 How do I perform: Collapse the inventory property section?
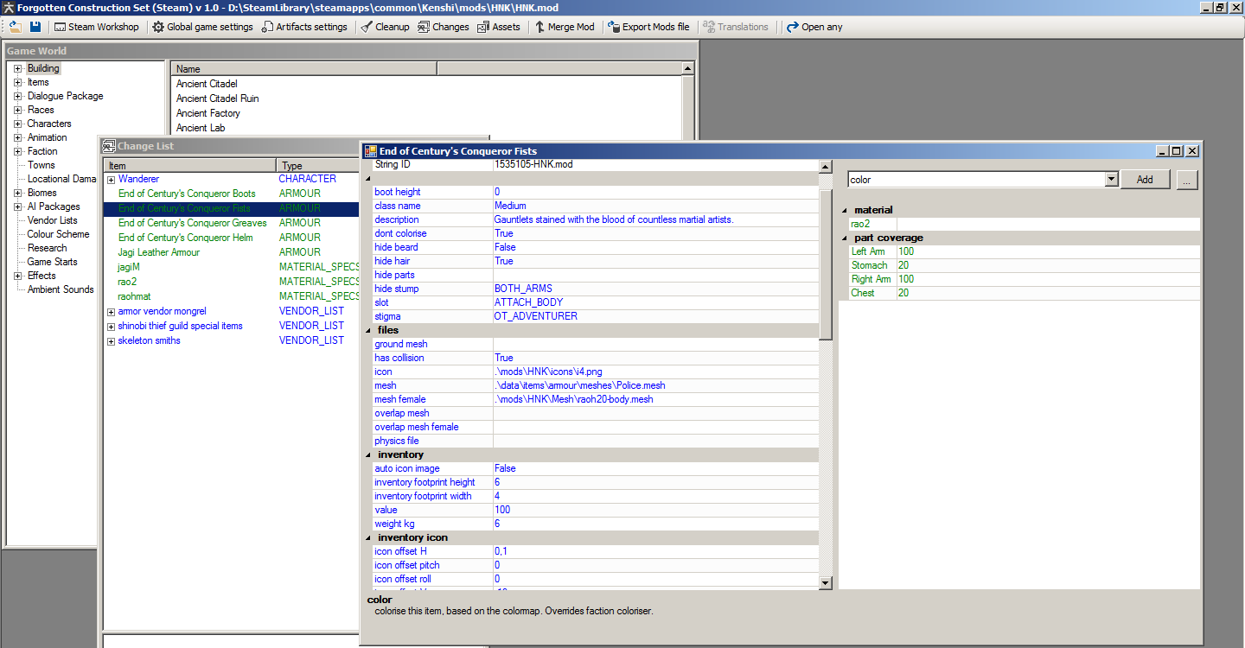(369, 454)
